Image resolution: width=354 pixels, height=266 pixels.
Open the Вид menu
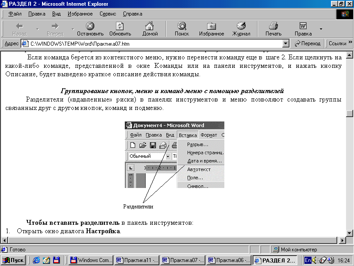coord(57,14)
